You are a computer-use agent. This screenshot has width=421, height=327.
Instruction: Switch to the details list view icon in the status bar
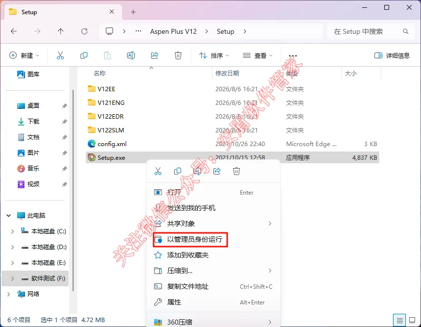point(399,320)
